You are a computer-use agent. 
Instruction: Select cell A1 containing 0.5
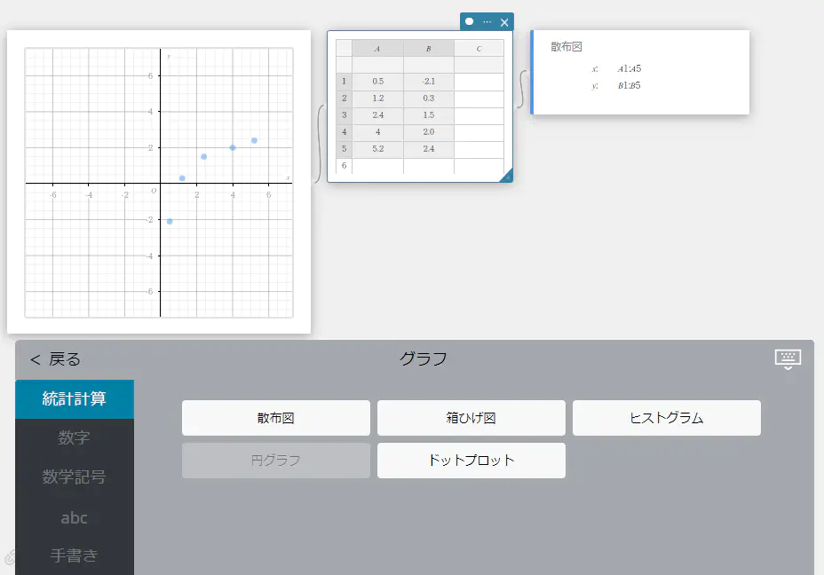(376, 82)
